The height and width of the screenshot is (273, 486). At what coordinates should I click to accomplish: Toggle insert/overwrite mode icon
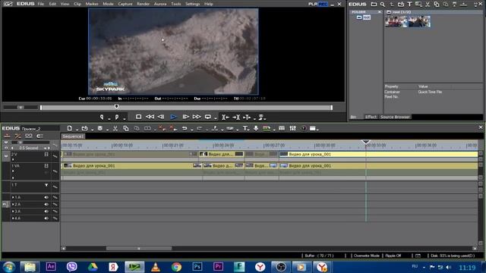pos(7,136)
